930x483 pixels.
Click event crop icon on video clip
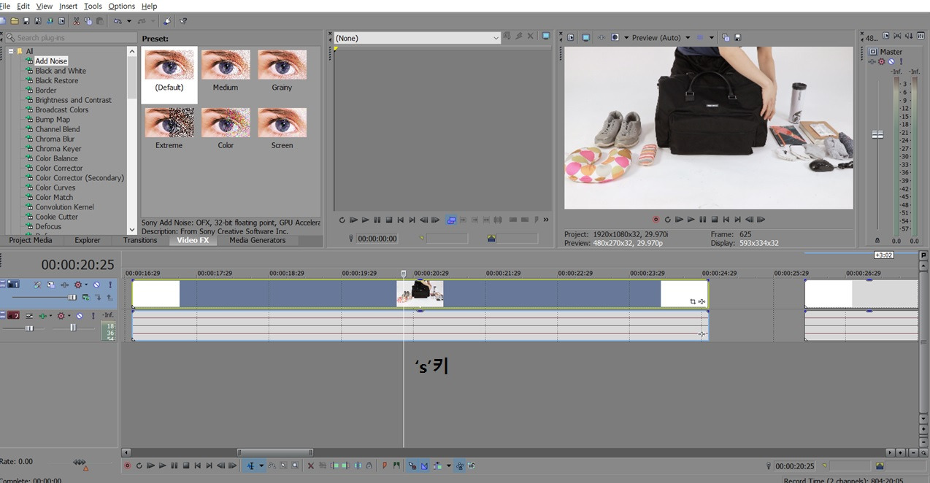click(x=693, y=301)
